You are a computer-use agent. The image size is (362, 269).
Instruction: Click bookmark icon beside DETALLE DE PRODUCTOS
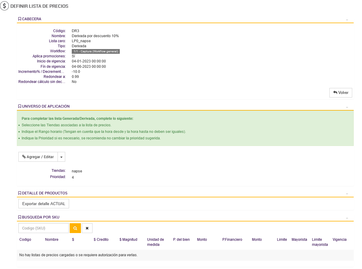point(20,193)
